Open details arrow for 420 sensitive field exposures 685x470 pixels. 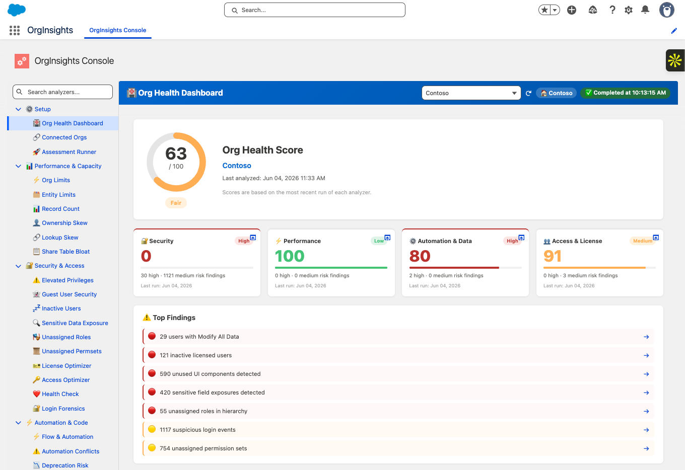(646, 393)
